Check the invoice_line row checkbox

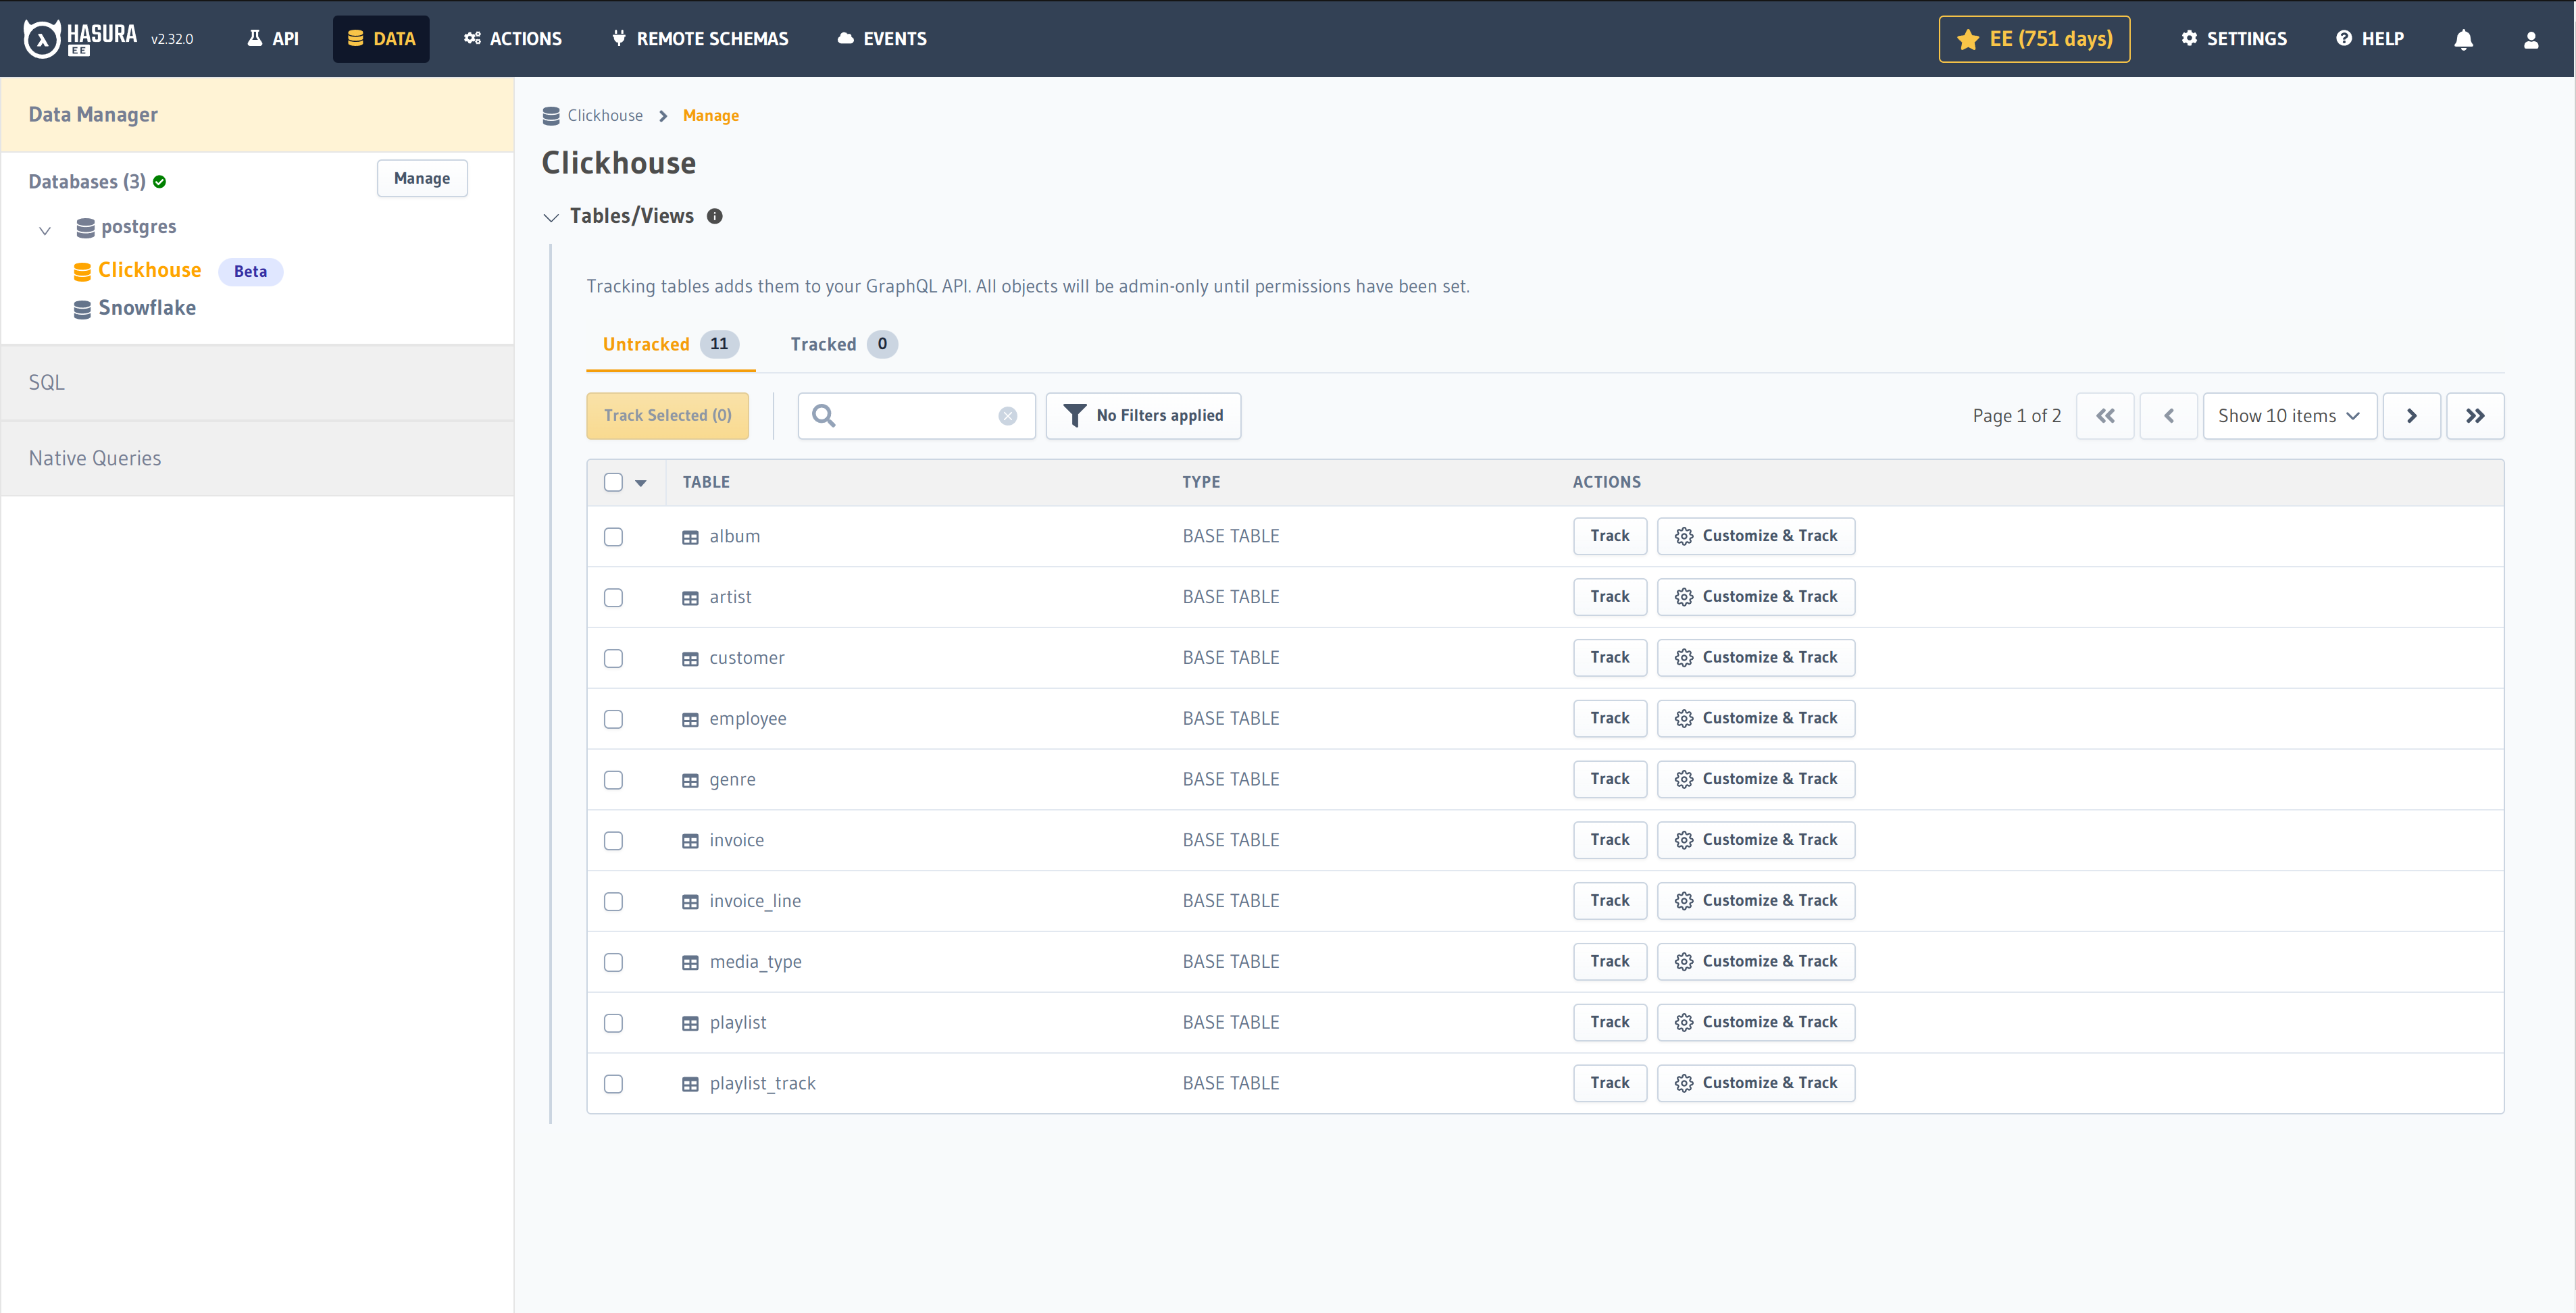point(613,902)
